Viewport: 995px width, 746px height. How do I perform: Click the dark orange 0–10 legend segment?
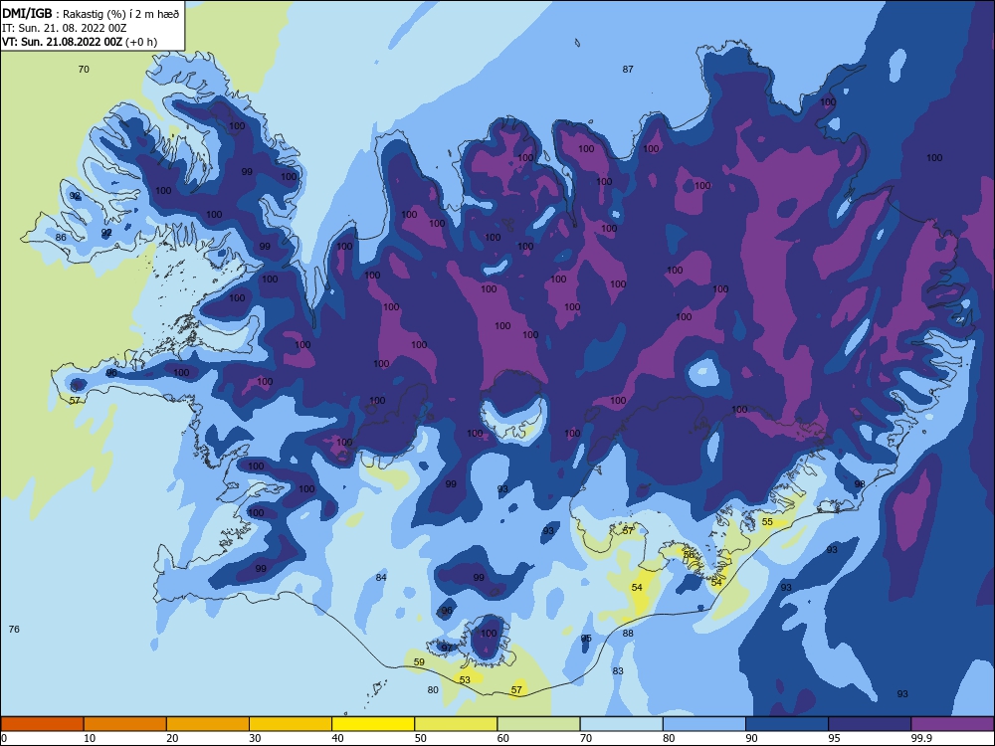pos(42,724)
